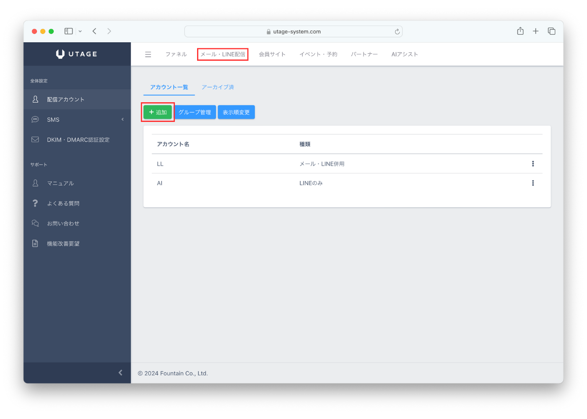Collapse the sidebar with the bottom chevron
This screenshot has width=587, height=419.
coord(120,372)
